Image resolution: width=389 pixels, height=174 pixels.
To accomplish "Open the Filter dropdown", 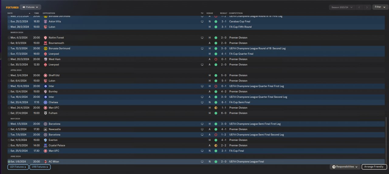I will click(380, 7).
